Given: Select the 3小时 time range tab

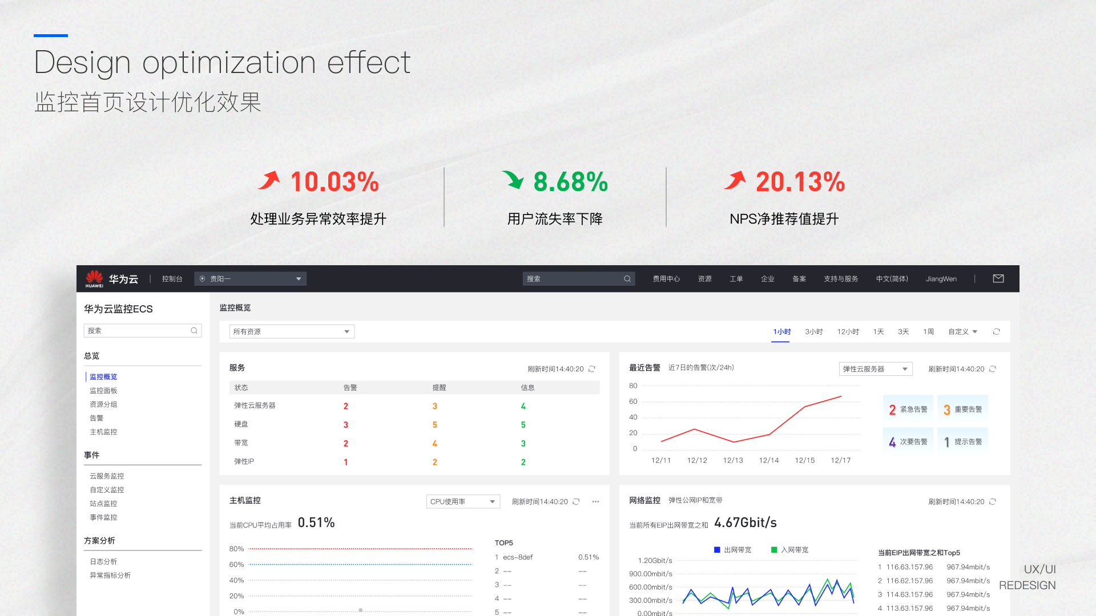Looking at the screenshot, I should [813, 332].
